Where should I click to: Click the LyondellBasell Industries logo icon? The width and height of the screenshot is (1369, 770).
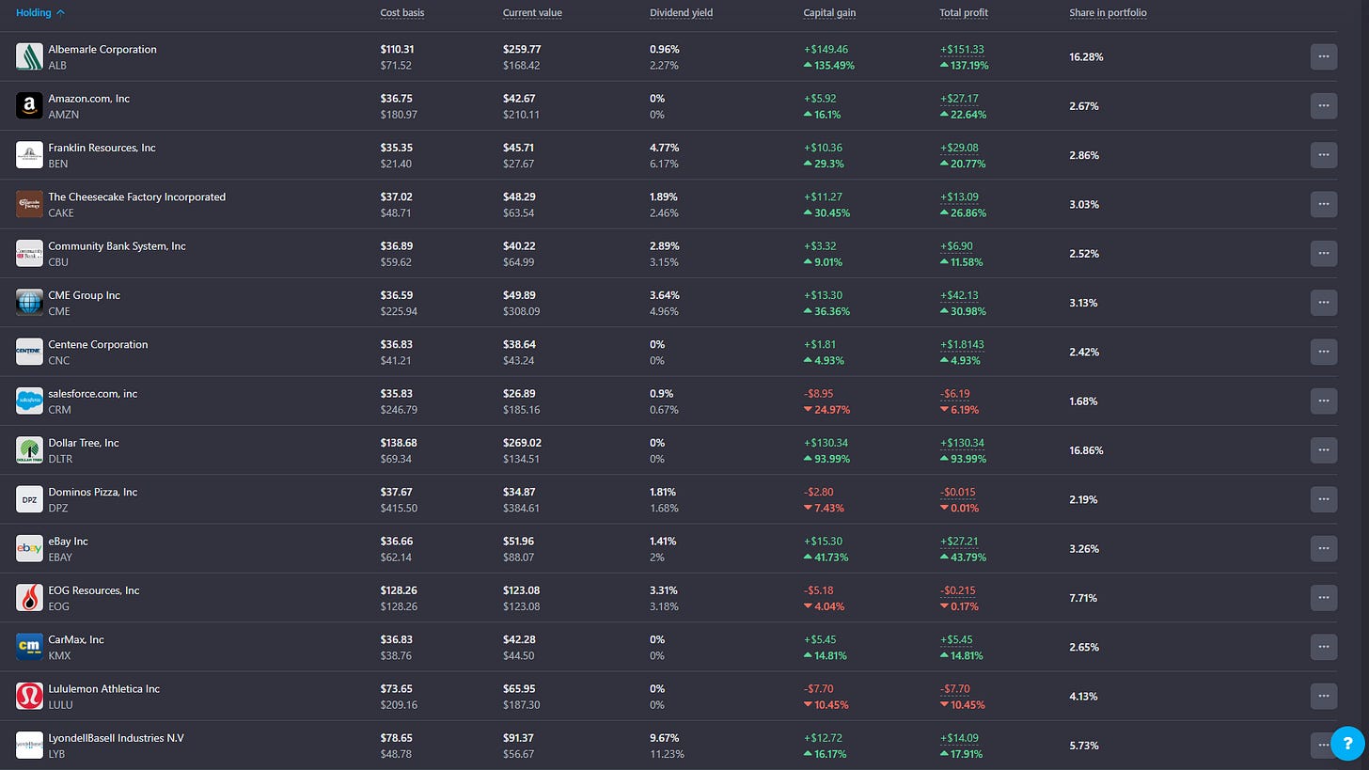[29, 746]
